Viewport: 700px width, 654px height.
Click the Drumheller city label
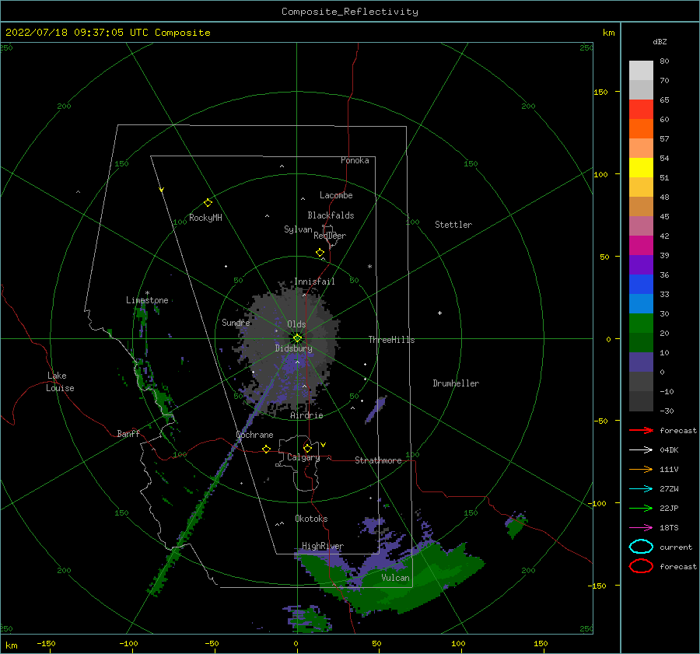pos(456,383)
